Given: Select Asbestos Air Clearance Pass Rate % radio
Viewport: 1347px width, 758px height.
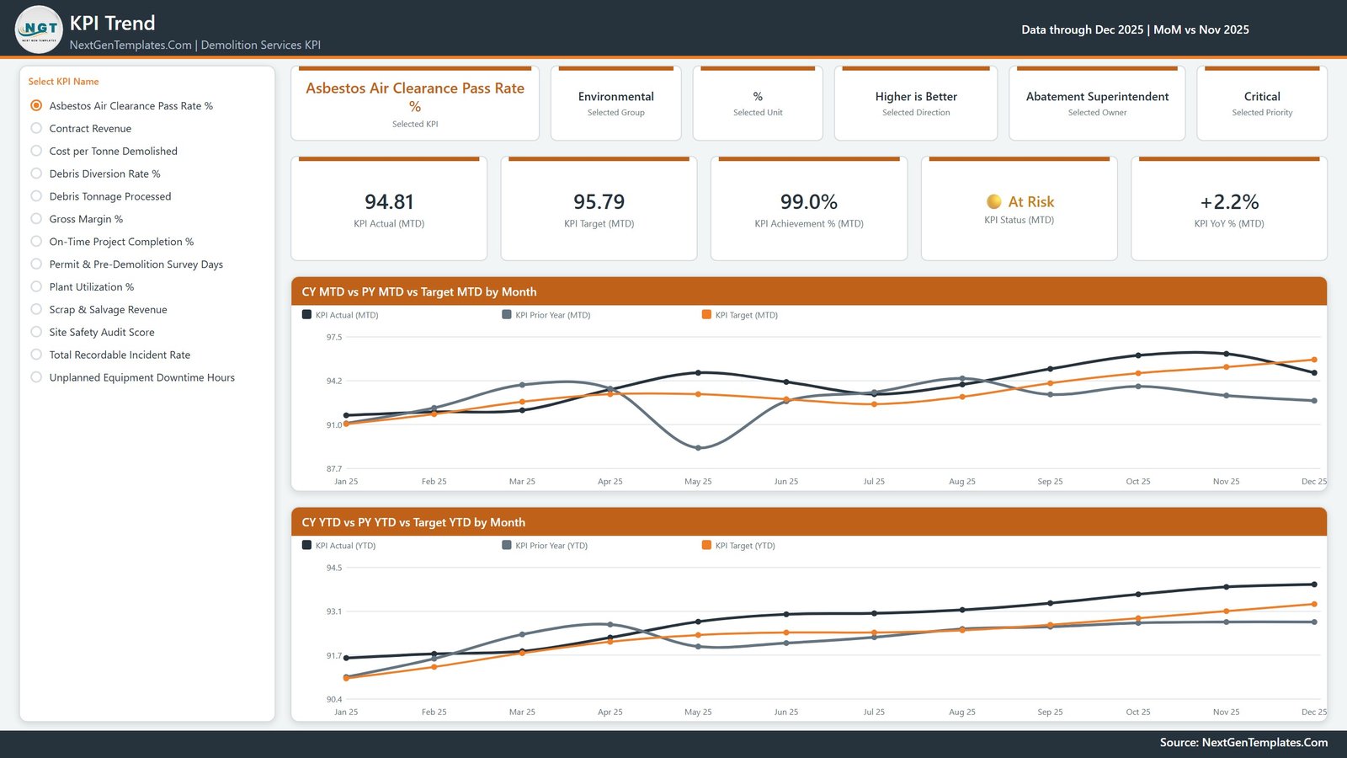Looking at the screenshot, I should tap(36, 105).
